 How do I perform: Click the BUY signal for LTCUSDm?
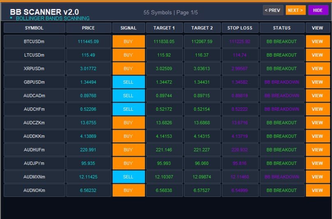pos(129,55)
